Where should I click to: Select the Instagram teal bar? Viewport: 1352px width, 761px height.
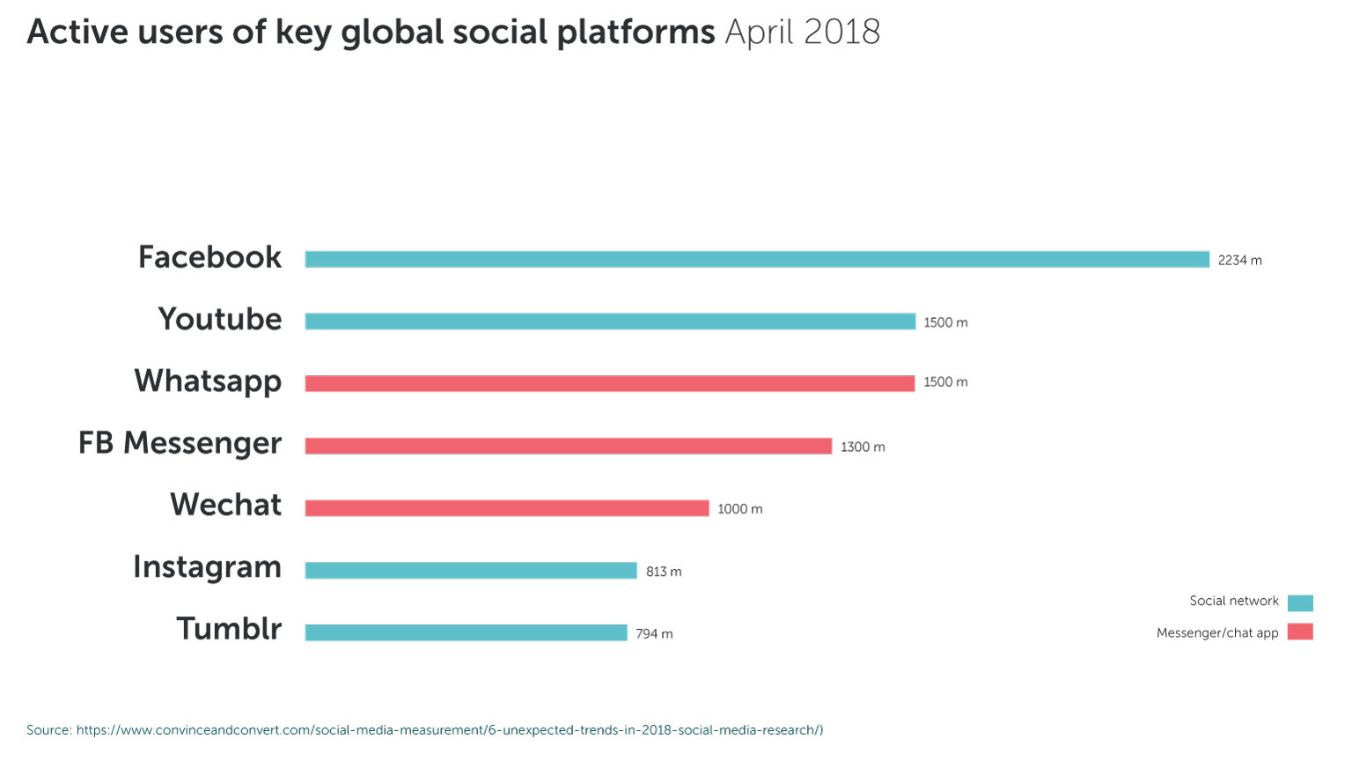[x=471, y=571]
